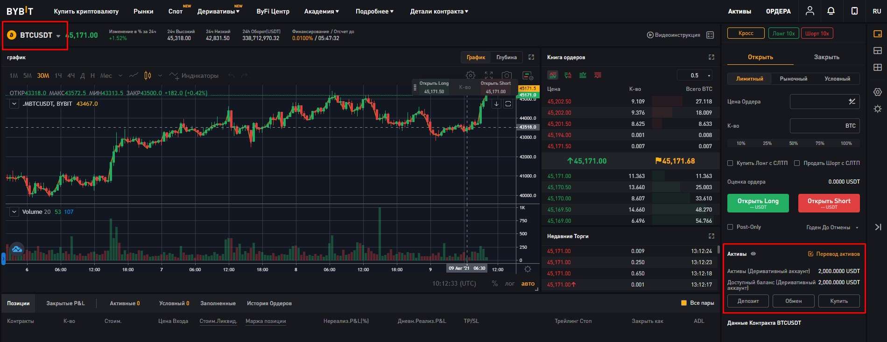887x342 pixels.
Task: Redo the chart action
Action: [x=244, y=75]
